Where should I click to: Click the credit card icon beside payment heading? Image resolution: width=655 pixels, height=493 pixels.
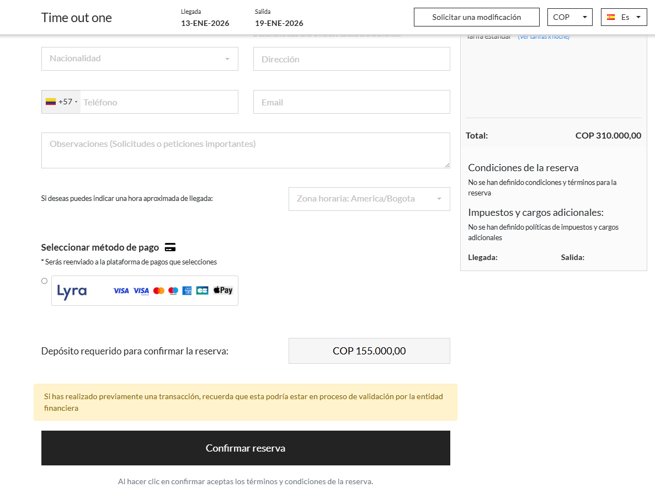(x=171, y=247)
